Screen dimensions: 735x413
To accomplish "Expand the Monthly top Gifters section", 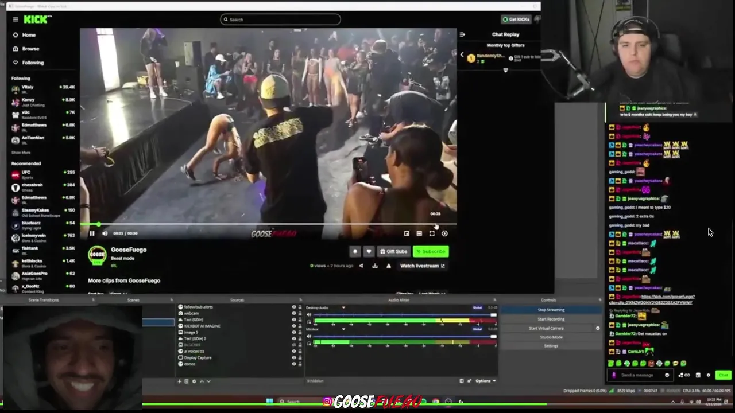I will 505,70.
